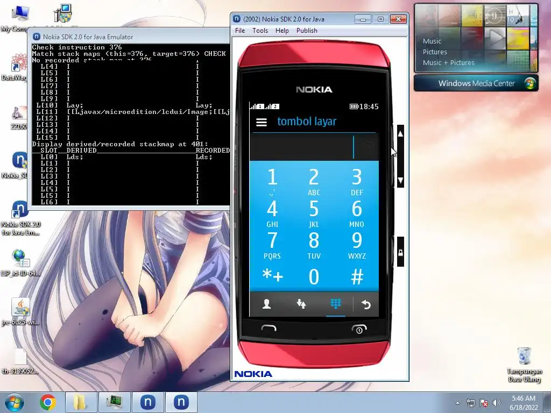Dial digit 1 on the keypad
The height and width of the screenshot is (413, 551).
point(272,181)
